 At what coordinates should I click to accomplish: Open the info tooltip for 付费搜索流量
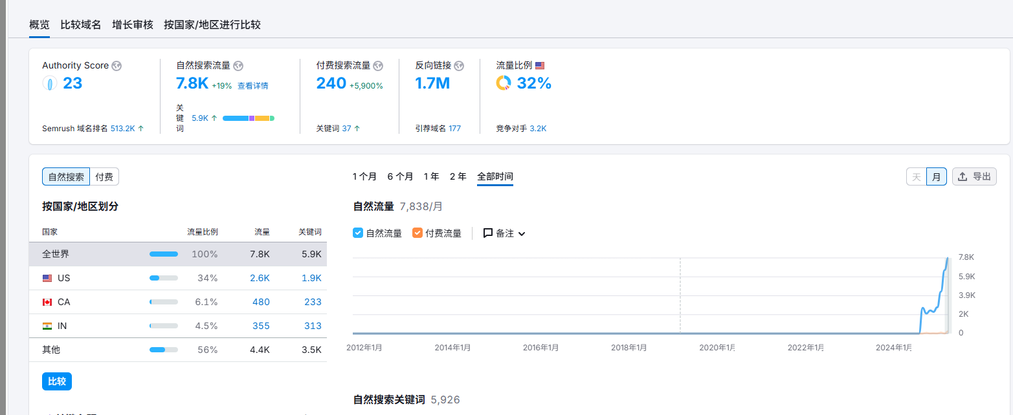(x=377, y=65)
